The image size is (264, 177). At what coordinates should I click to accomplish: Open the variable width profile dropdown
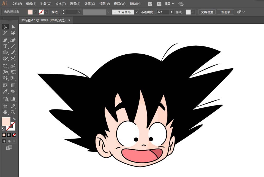[x=108, y=12]
